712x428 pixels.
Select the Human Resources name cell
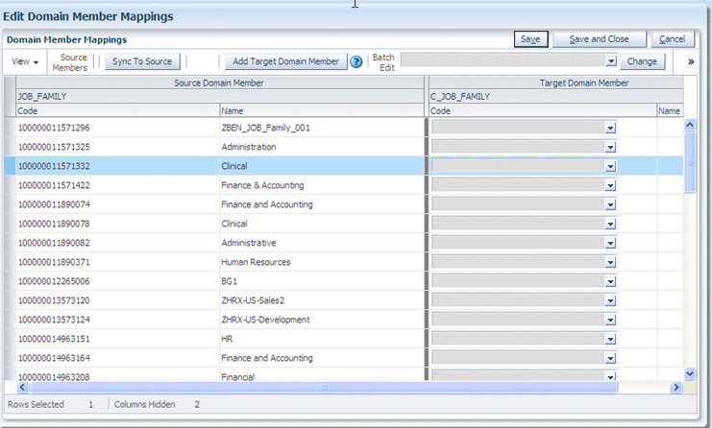322,262
